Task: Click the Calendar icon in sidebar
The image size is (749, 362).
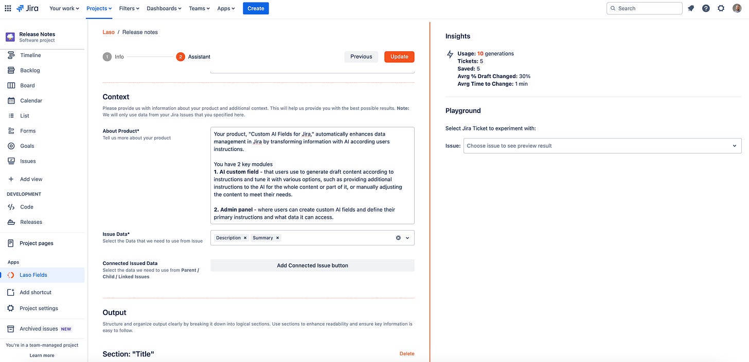Action: (11, 101)
